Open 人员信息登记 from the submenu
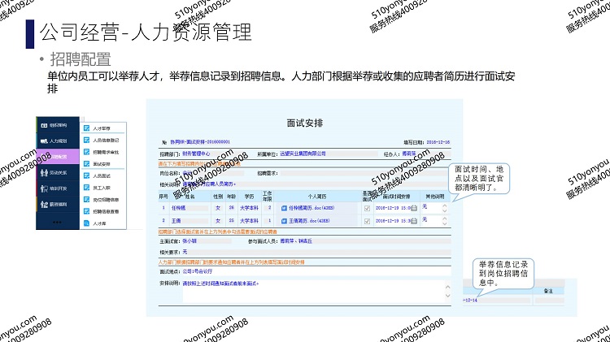The height and width of the screenshot is (342, 610). point(86,140)
